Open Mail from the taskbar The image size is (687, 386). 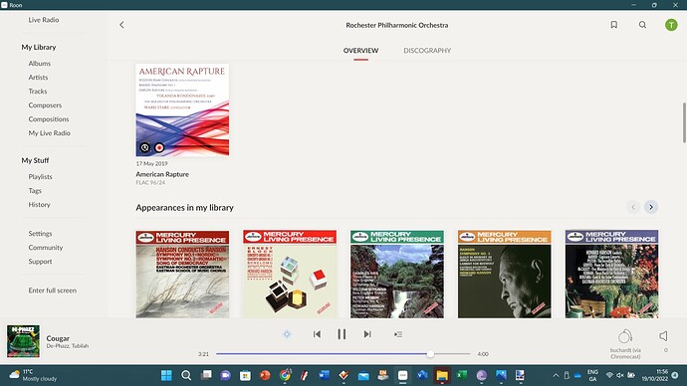(x=363, y=375)
